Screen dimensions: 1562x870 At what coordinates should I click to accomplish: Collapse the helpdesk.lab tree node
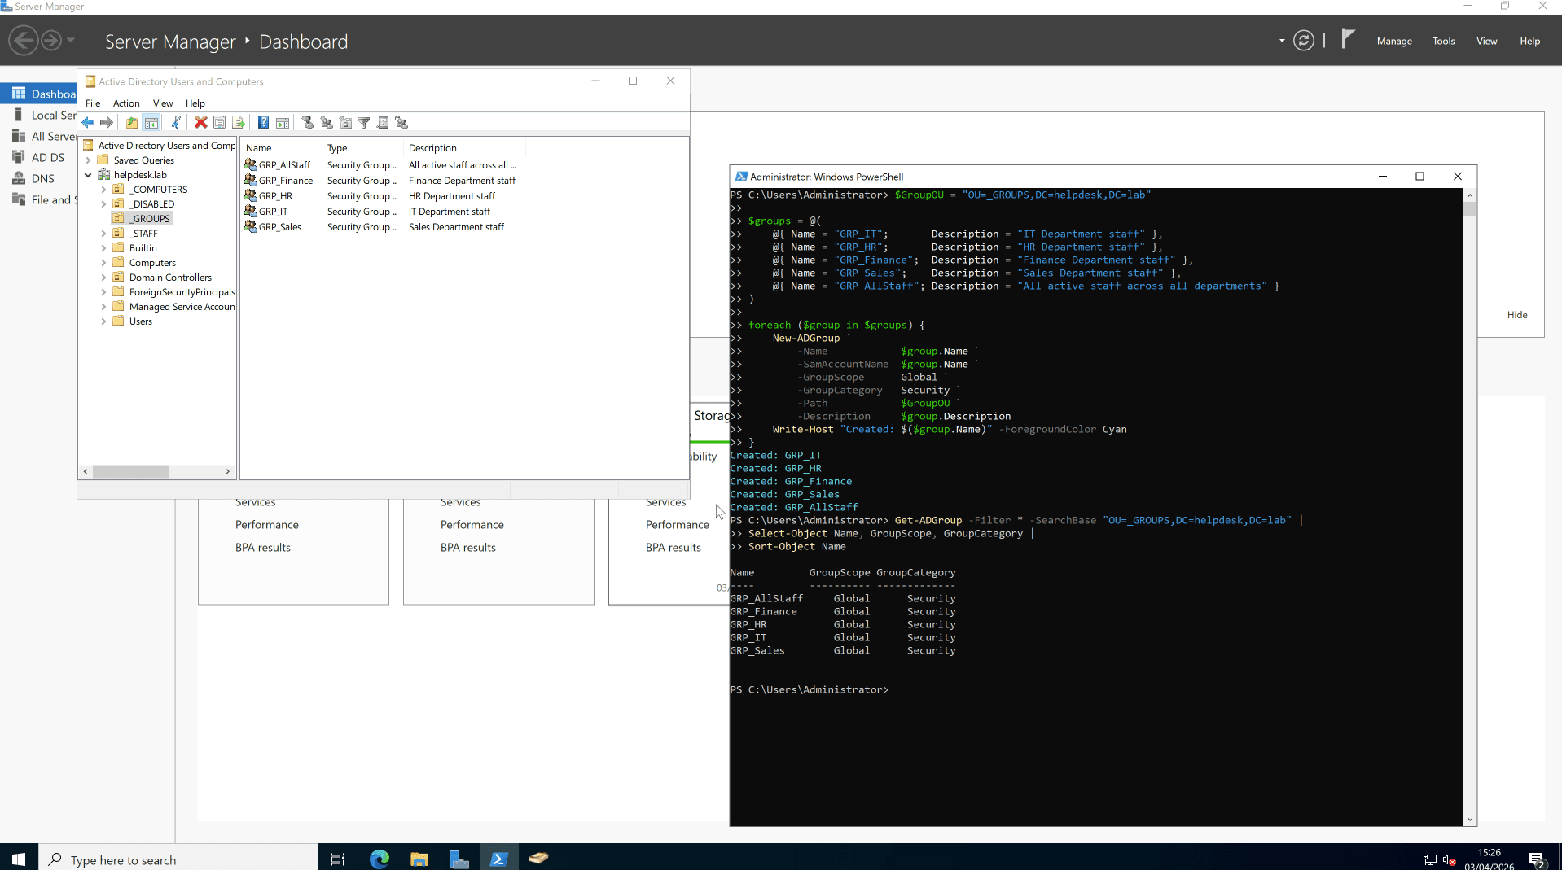coord(88,174)
